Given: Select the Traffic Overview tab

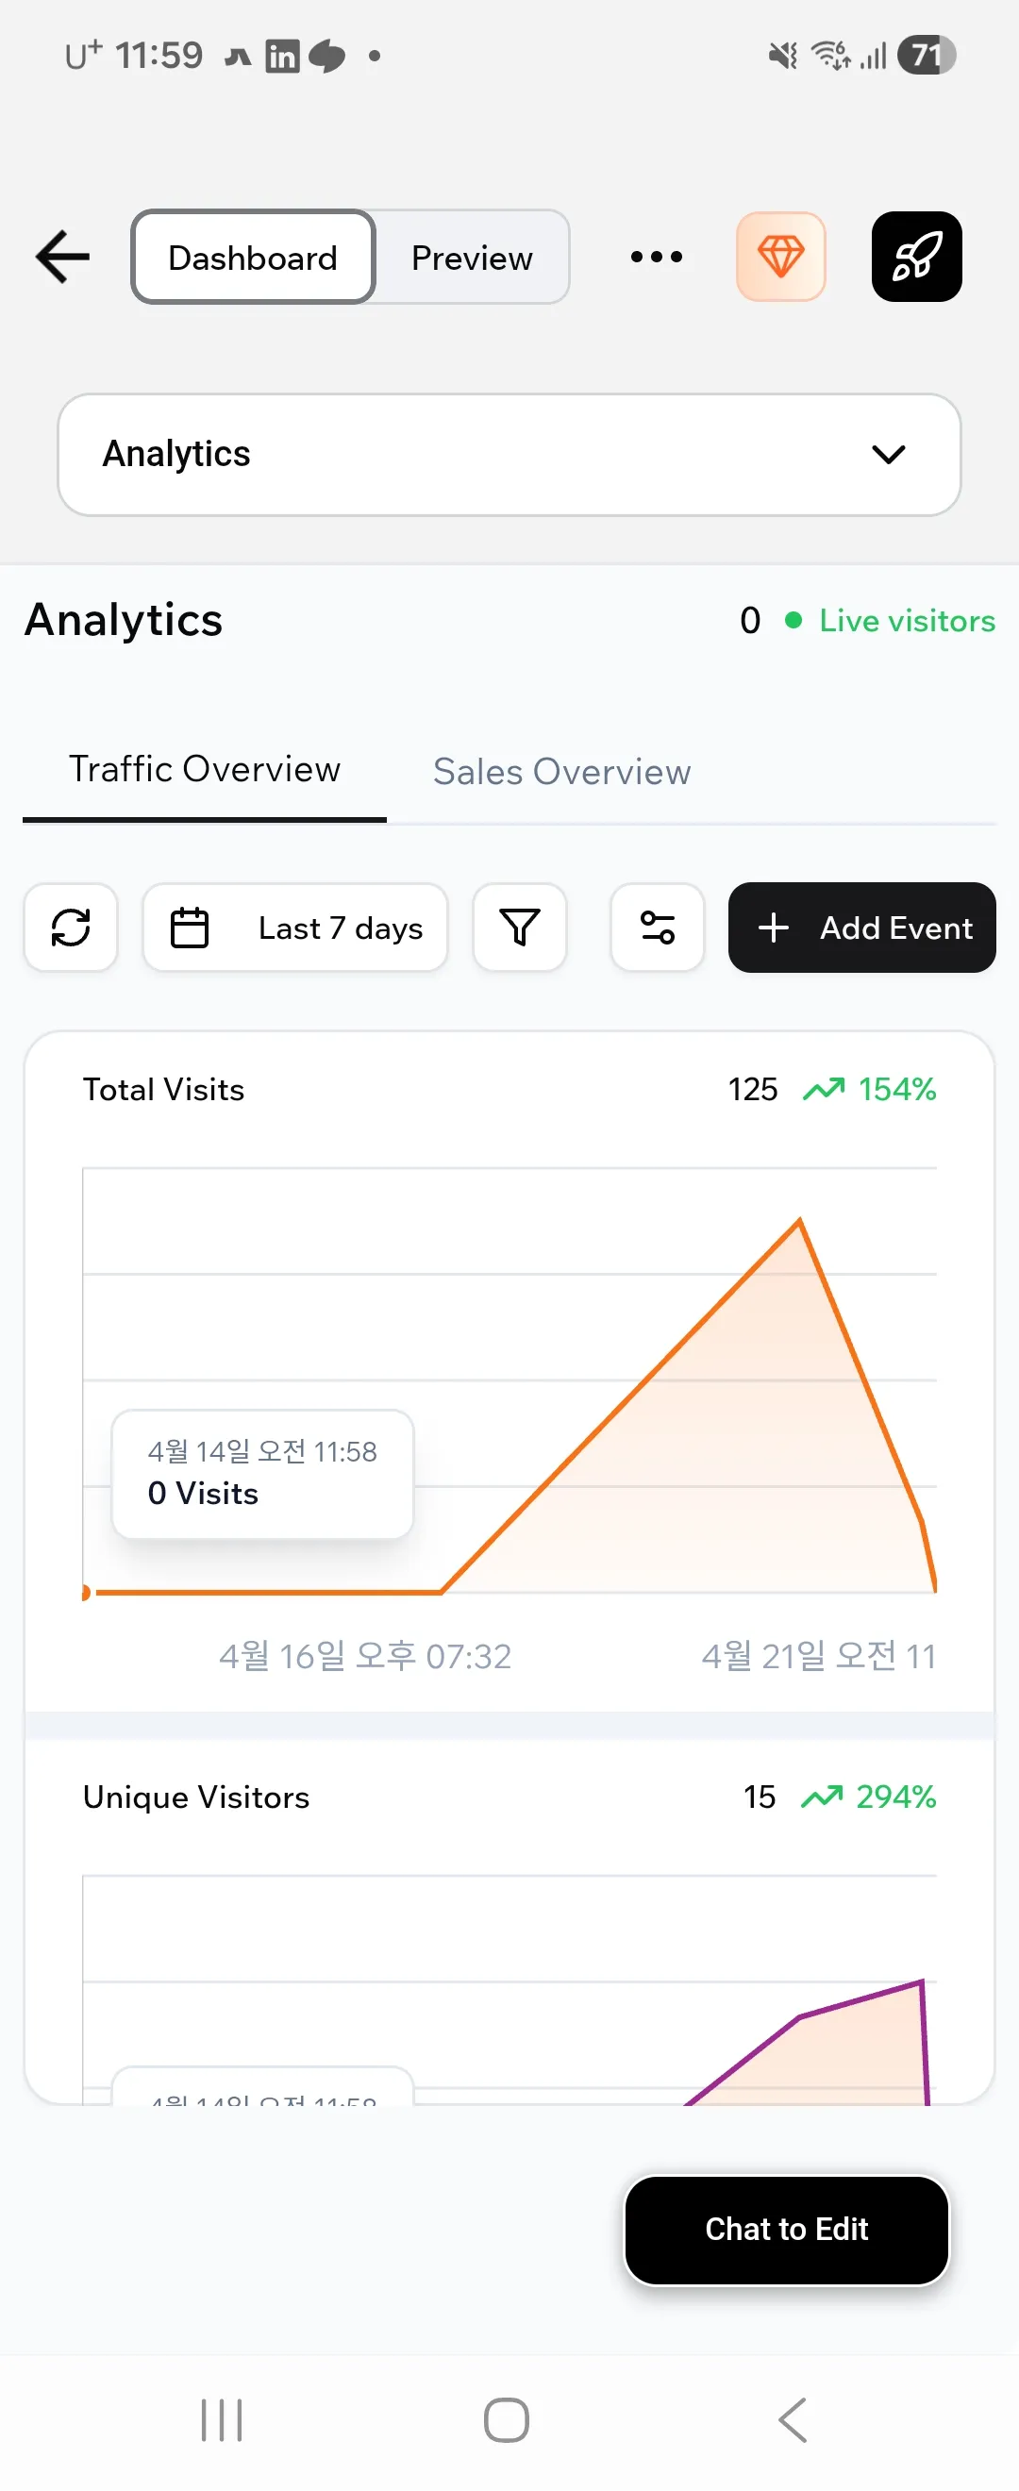Looking at the screenshot, I should point(205,771).
